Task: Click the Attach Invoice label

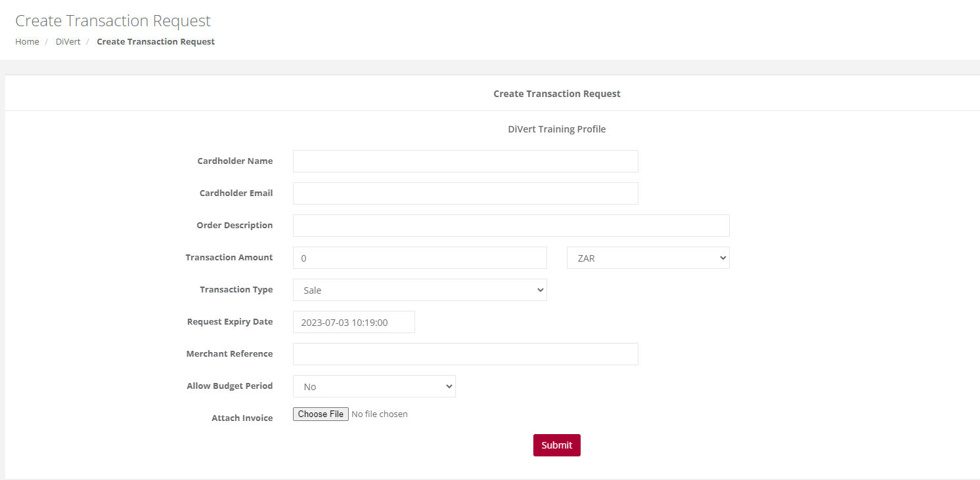Action: click(x=242, y=418)
